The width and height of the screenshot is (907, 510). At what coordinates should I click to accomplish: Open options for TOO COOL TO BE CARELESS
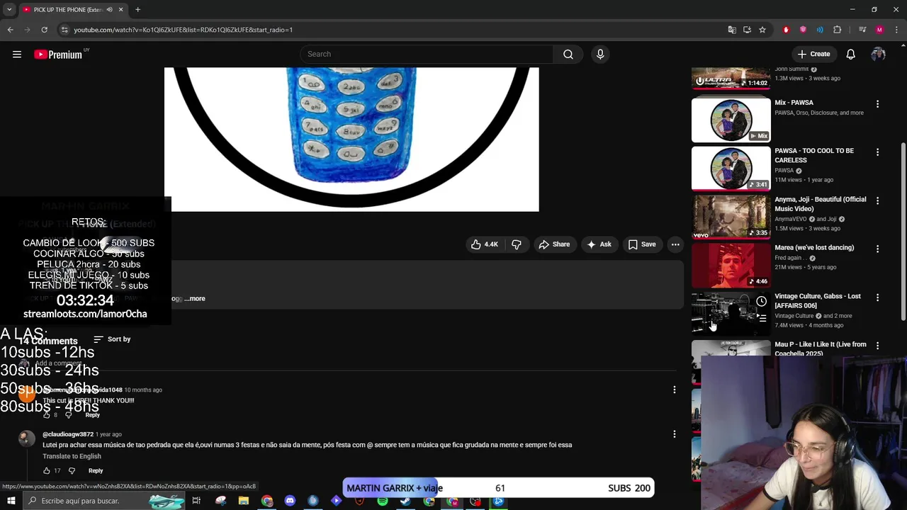pos(877,152)
